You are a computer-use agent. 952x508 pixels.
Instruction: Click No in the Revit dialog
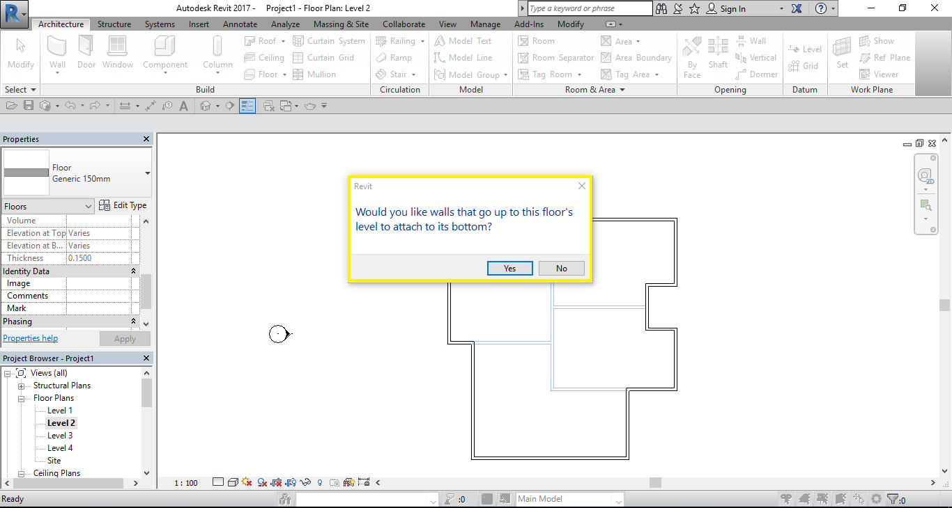(562, 269)
